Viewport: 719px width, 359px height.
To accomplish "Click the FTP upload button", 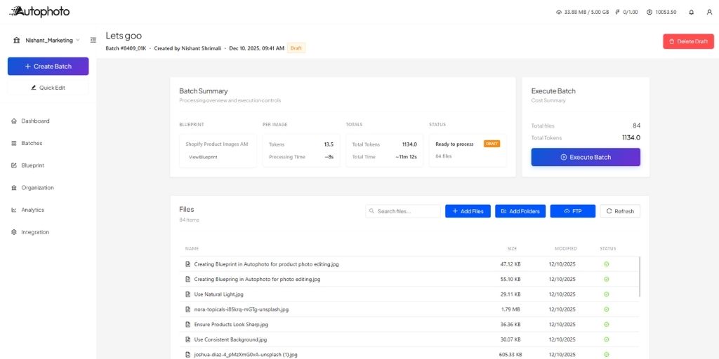I will tap(573, 211).
